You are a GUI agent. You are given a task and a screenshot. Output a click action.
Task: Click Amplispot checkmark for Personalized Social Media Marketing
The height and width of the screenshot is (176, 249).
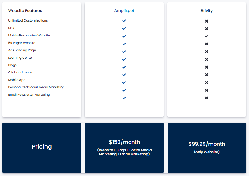tap(124, 90)
